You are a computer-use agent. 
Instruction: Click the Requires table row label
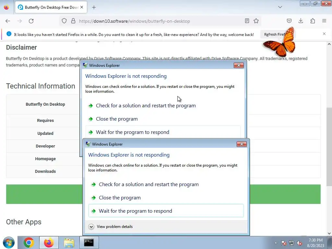45,121
